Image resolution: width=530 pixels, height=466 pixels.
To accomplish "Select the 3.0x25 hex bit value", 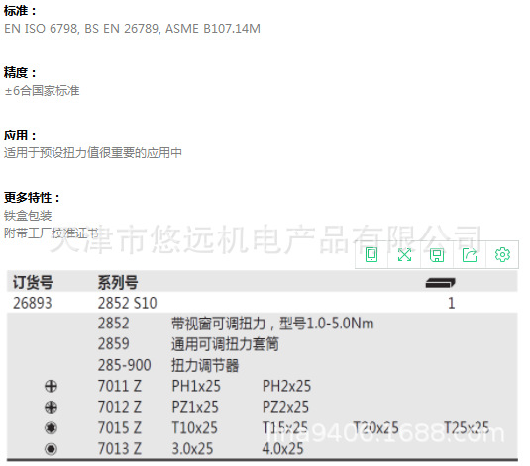I will click(x=192, y=449).
